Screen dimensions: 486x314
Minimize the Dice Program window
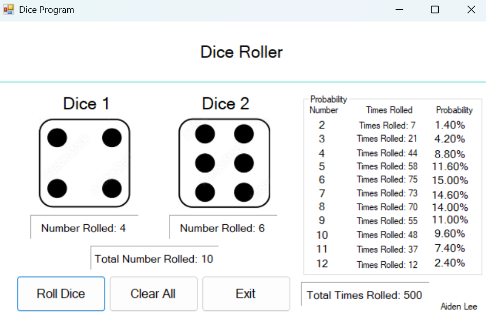[399, 10]
